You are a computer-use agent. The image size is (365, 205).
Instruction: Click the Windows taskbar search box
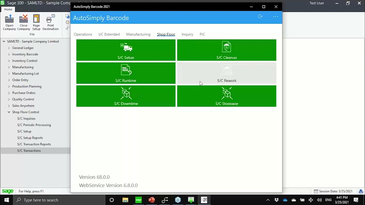[59, 200]
